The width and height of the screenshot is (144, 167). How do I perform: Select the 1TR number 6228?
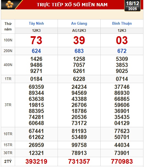[79, 79]
